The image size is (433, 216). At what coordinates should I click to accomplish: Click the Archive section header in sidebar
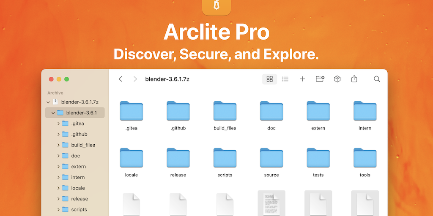[x=55, y=93]
